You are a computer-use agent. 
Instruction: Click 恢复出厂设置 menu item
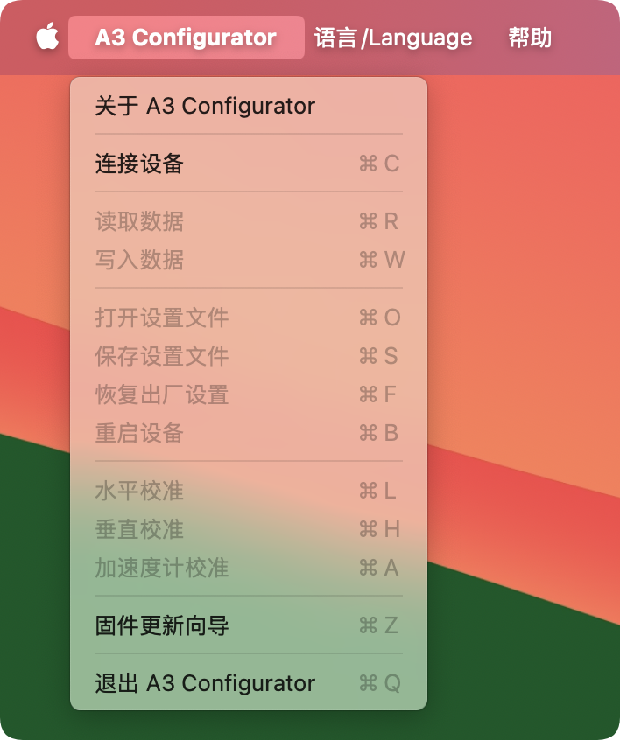162,394
